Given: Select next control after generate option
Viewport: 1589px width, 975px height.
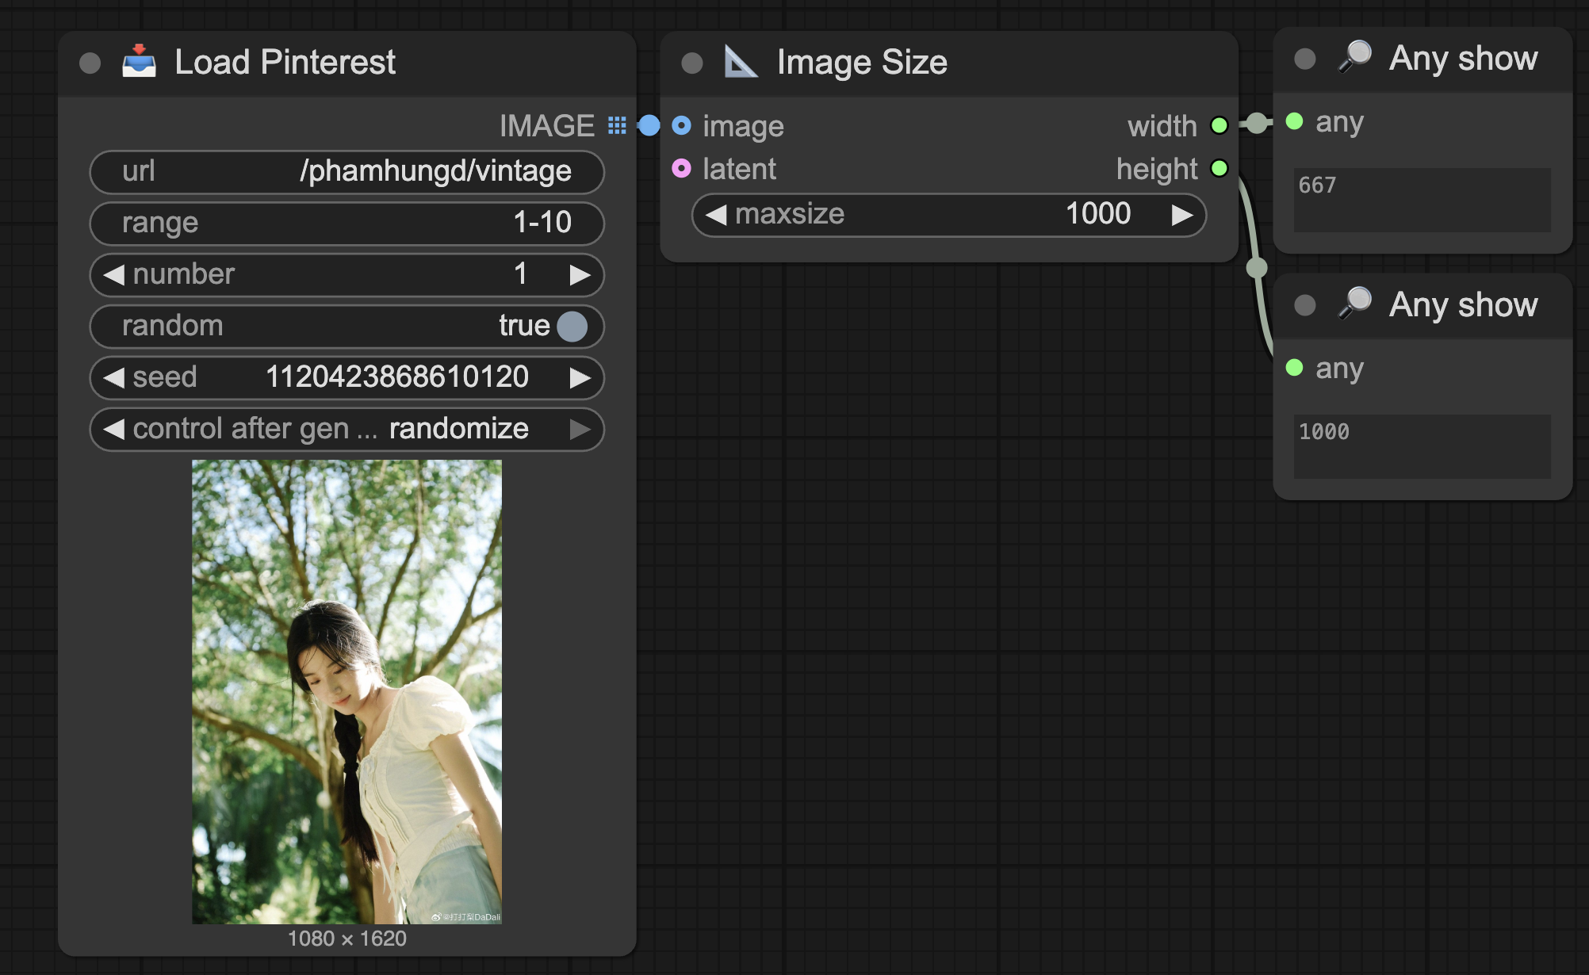Looking at the screenshot, I should [580, 430].
